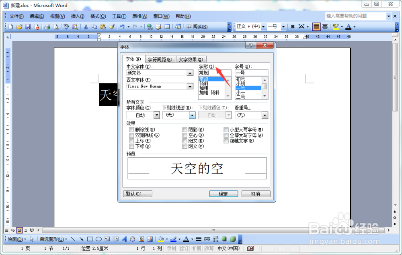Select the Format Painter brush icon

tap(112, 26)
